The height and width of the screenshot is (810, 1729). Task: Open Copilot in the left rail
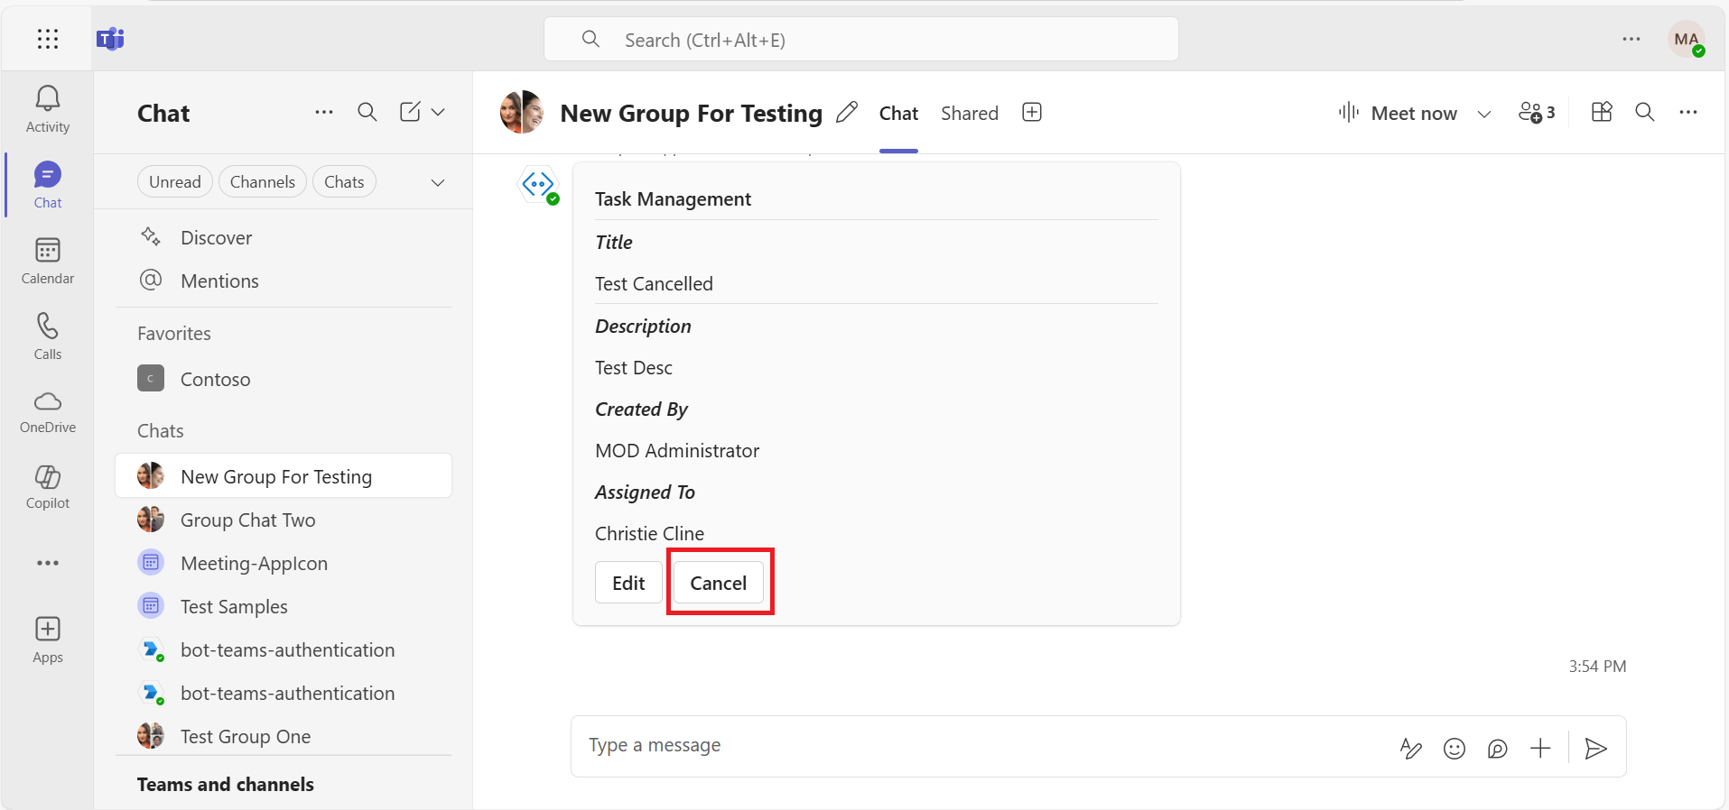click(x=48, y=488)
